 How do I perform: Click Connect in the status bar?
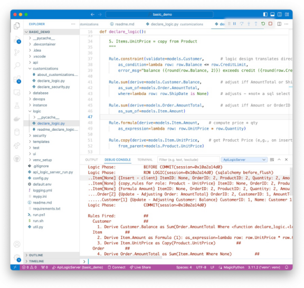[117, 267]
